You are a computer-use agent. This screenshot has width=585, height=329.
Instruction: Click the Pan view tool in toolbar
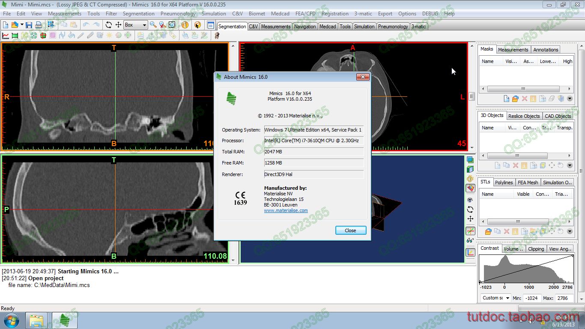click(118, 25)
